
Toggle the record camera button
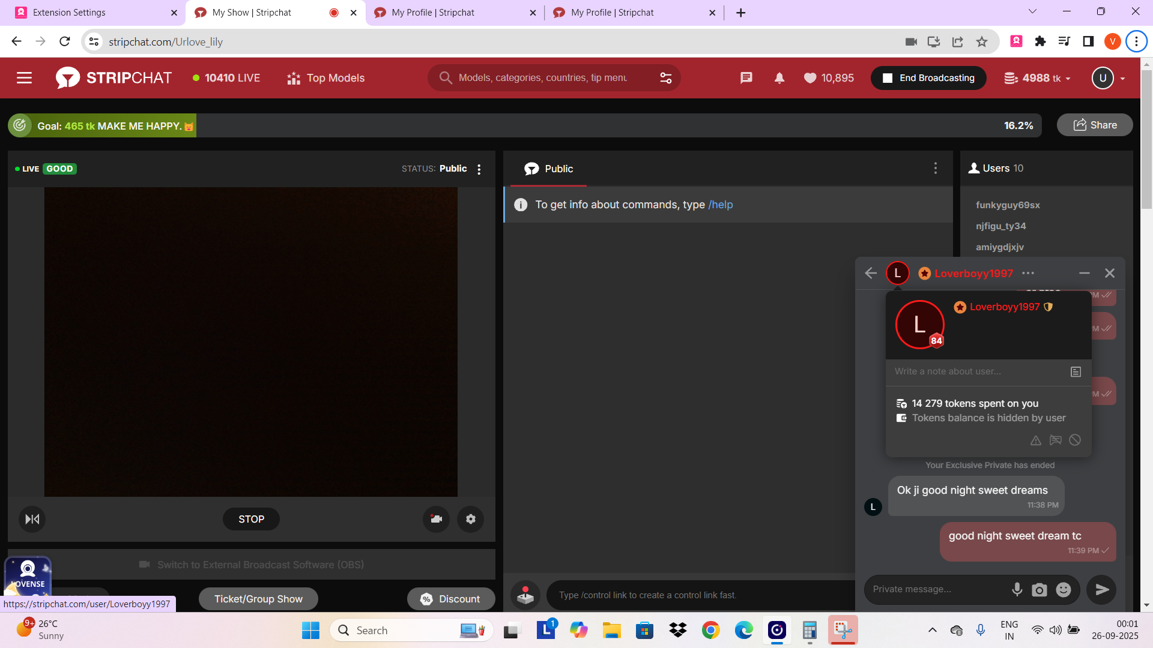[436, 519]
